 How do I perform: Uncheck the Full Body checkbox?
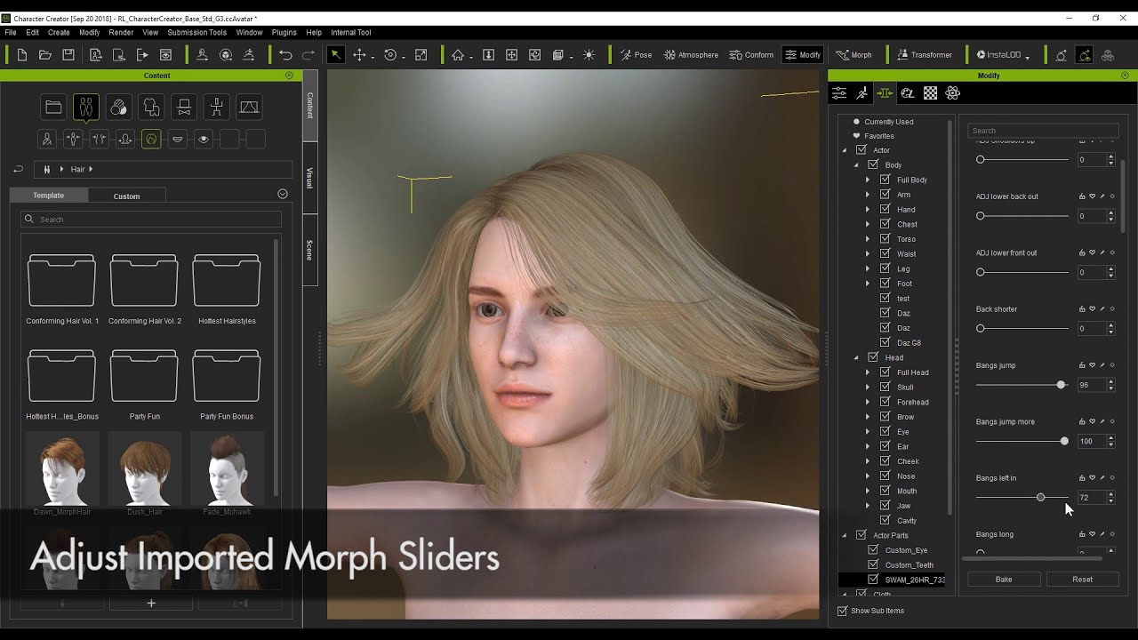click(885, 180)
